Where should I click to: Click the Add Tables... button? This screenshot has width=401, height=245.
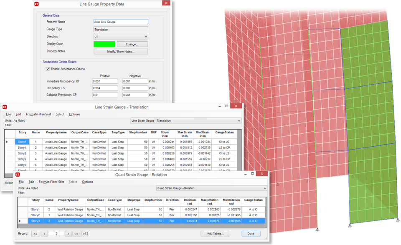[215, 234]
